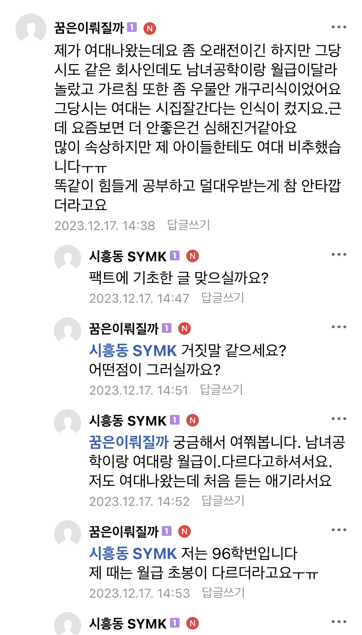Screen dimensions: 362x635
Task: Click 꿈은이뤄질까 avatar on the 14:51 reply
Action: (68, 331)
